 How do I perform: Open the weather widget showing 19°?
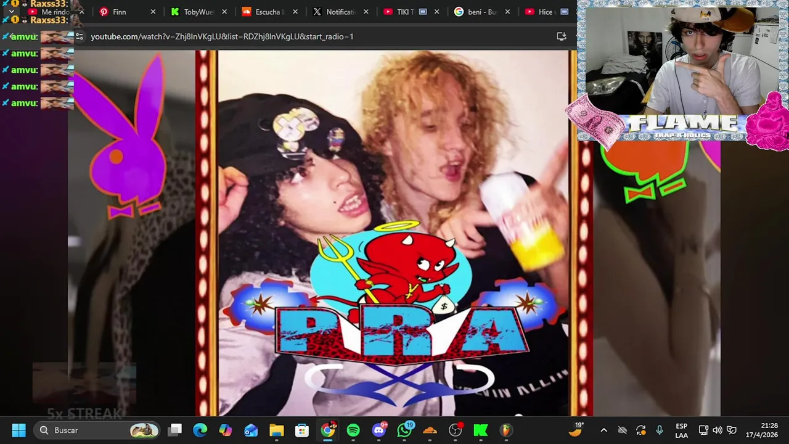[x=576, y=430]
